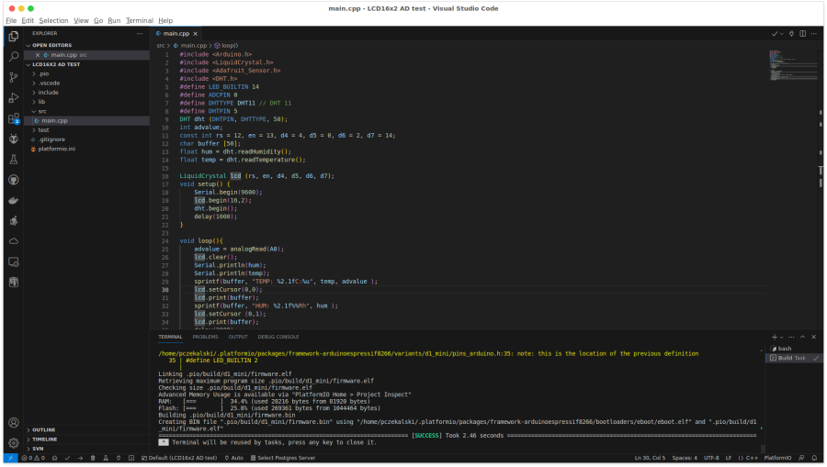Click Select Postgres Server in status bar
The width and height of the screenshot is (827, 467).
click(286, 457)
